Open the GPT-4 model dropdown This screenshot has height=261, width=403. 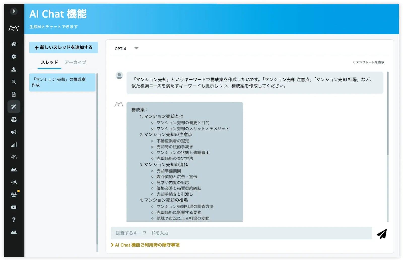pyautogui.click(x=126, y=48)
